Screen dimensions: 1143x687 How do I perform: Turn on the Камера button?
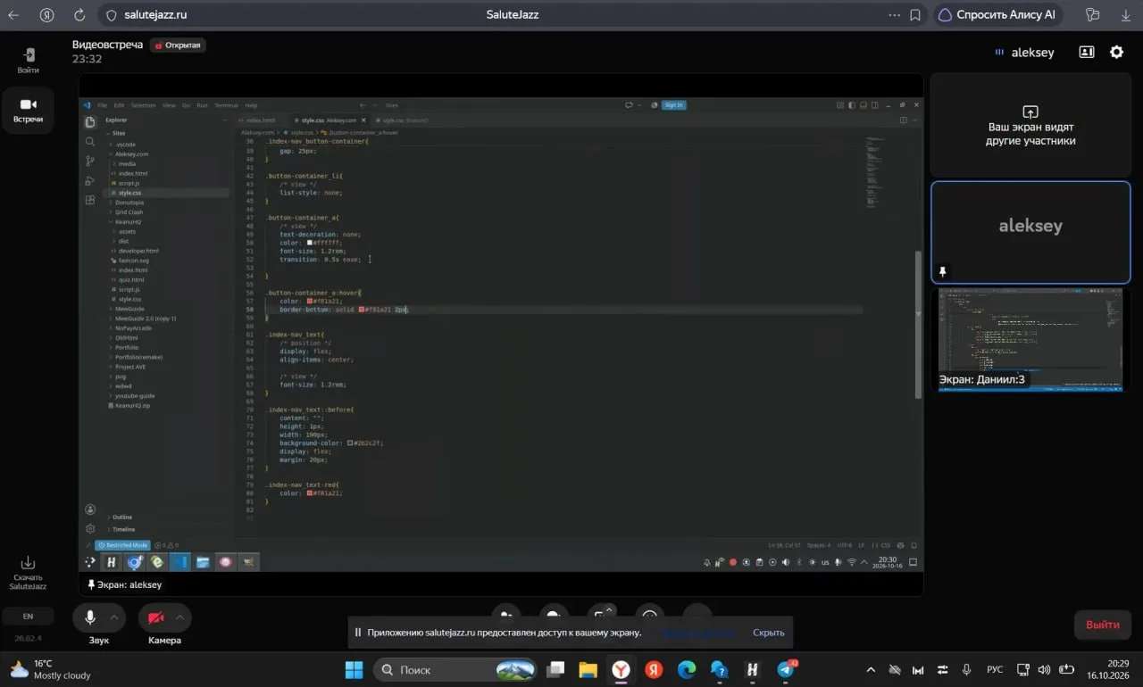(156, 617)
